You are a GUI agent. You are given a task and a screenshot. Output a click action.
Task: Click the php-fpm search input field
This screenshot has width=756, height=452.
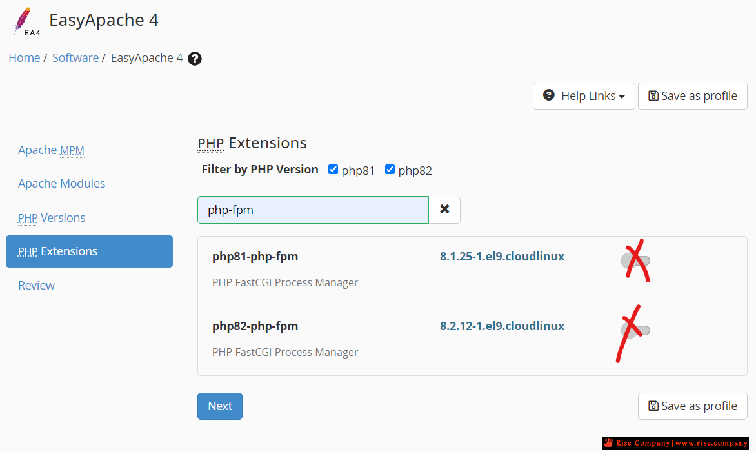[x=313, y=210]
